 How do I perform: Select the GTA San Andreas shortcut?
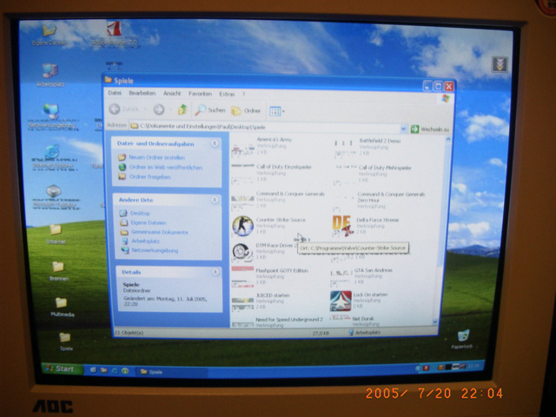361,276
